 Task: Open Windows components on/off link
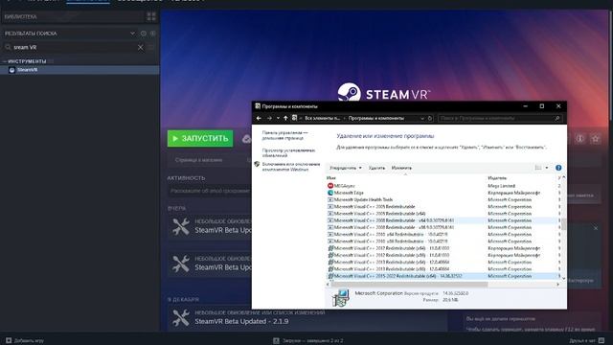coord(291,167)
